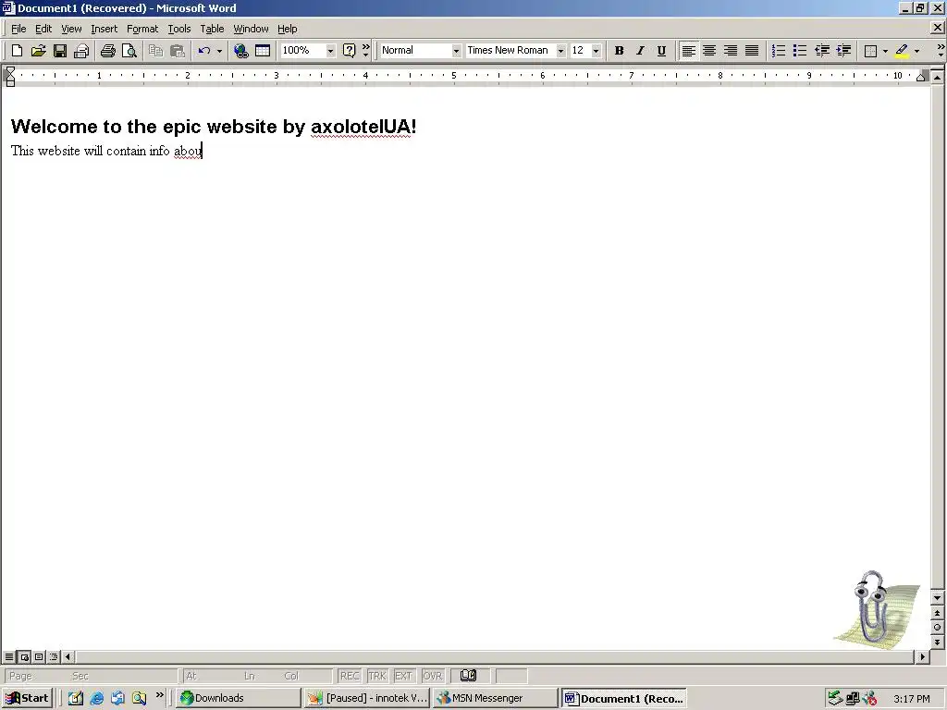Open Microsoft Word Help icon
947x710 pixels.
coord(349,51)
